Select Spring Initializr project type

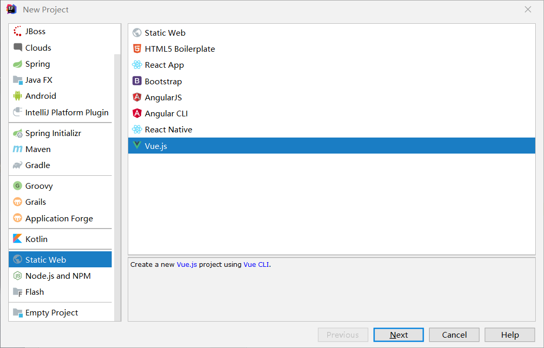pyautogui.click(x=61, y=133)
